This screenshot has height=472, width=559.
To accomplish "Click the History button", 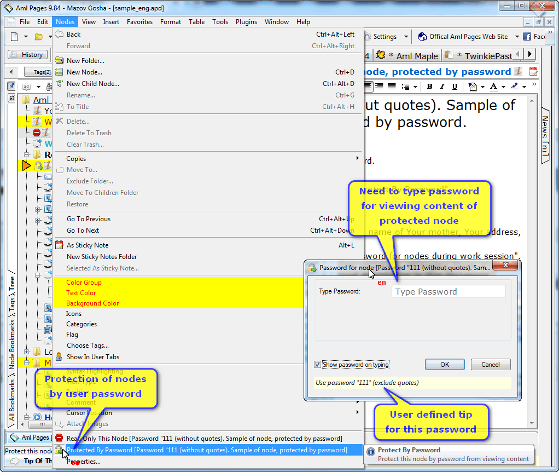I will pos(27,55).
